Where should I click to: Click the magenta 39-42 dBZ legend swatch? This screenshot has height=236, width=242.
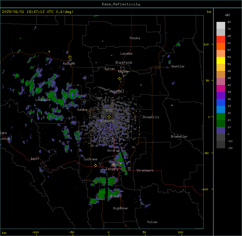tap(221, 88)
